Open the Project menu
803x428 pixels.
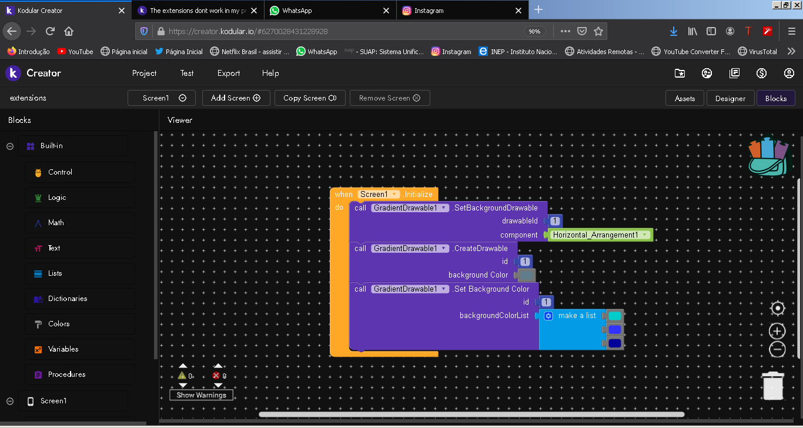pyautogui.click(x=144, y=73)
